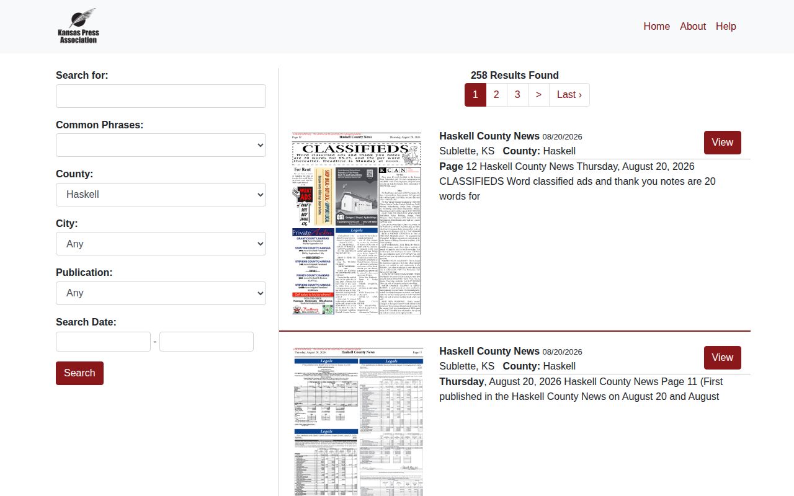View the Haskell County News Page 12 result
The height and width of the screenshot is (496, 794).
click(723, 143)
